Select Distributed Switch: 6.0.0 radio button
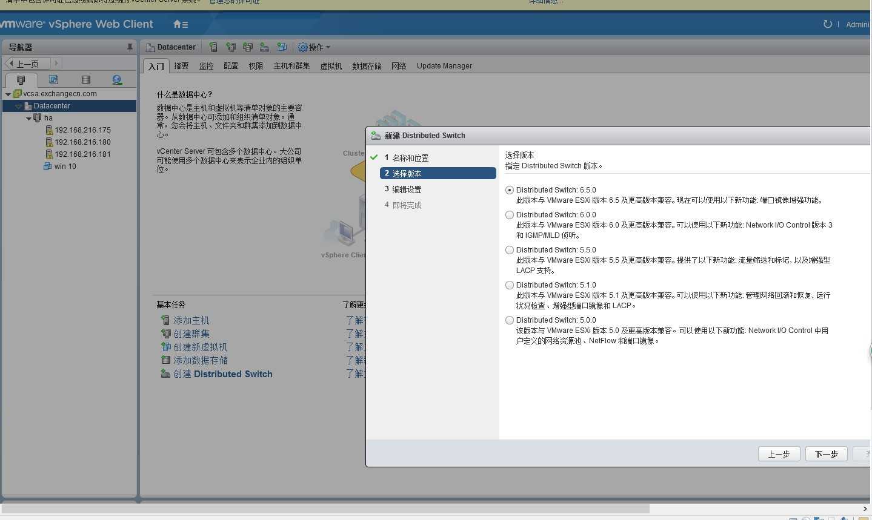Screen dimensions: 872x520 pos(510,215)
